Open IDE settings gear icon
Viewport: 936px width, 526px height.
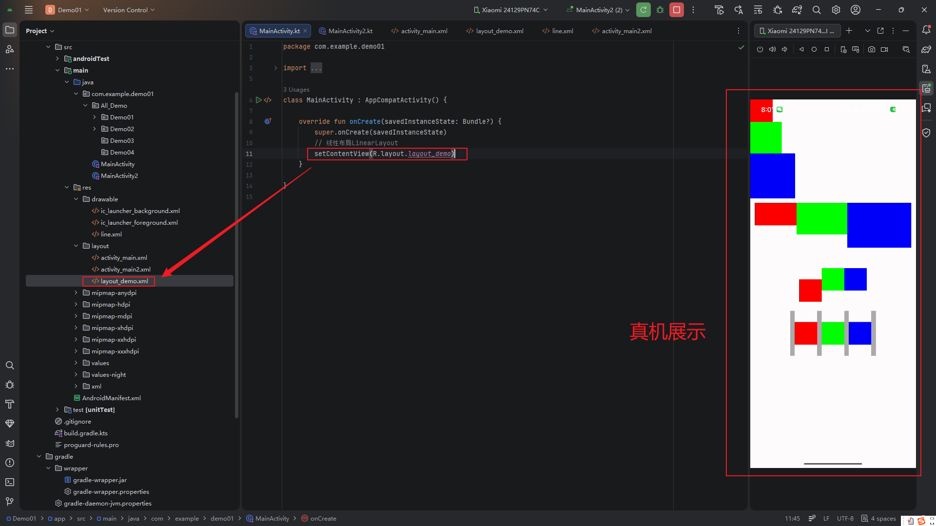coord(836,10)
